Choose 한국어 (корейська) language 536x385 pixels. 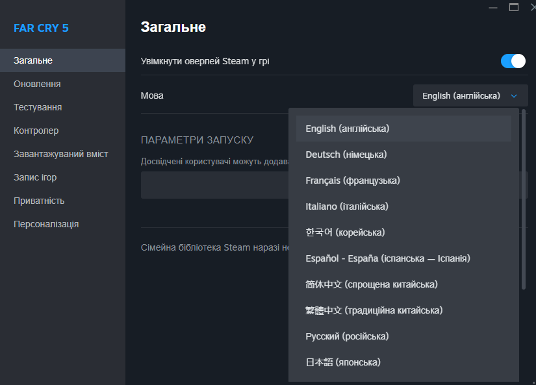point(403,232)
